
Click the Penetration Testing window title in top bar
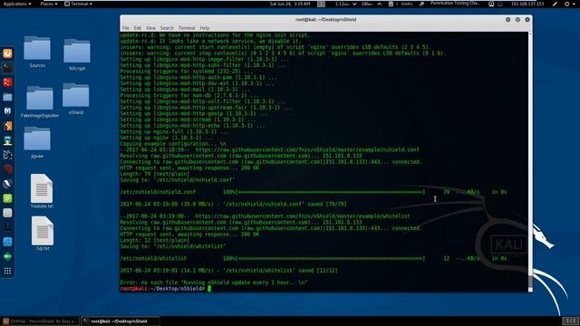pos(455,4)
